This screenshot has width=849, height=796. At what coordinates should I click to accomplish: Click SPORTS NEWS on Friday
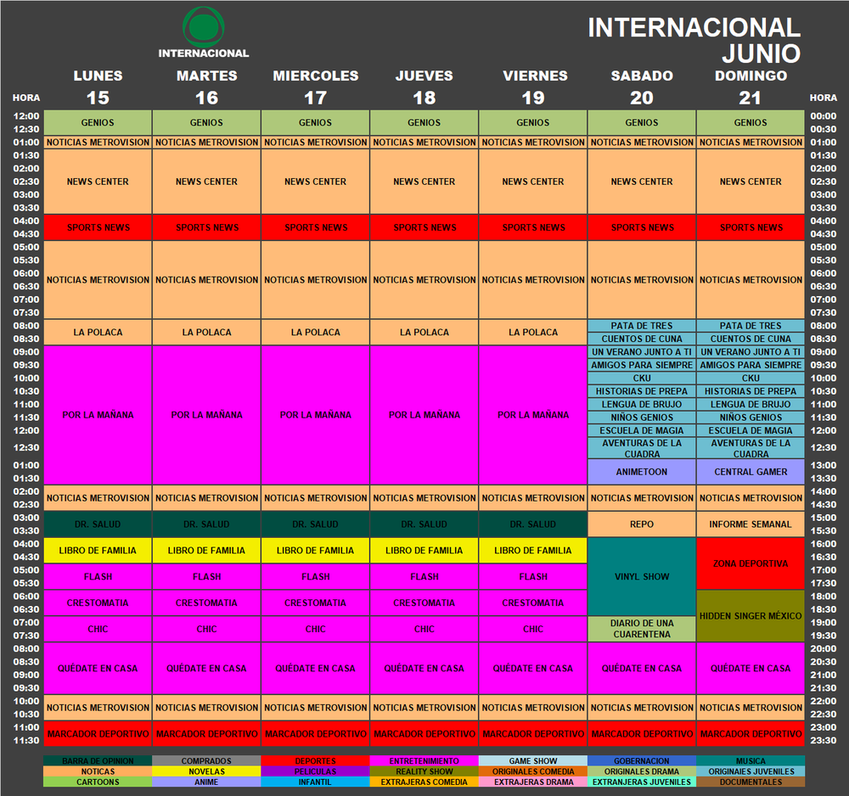click(x=532, y=227)
